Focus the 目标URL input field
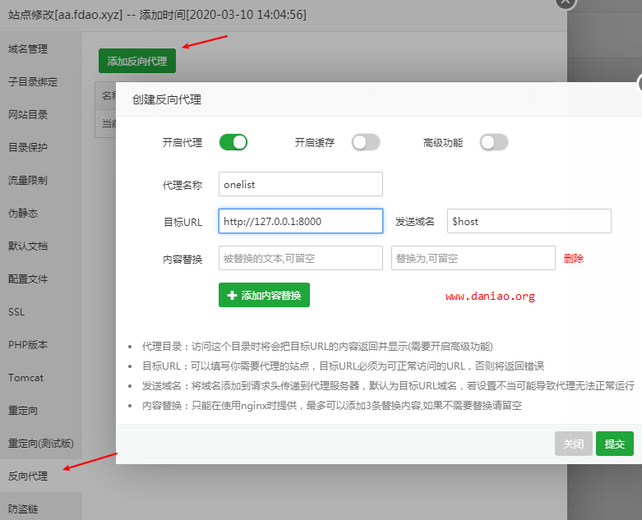The width and height of the screenshot is (642, 520). point(301,221)
